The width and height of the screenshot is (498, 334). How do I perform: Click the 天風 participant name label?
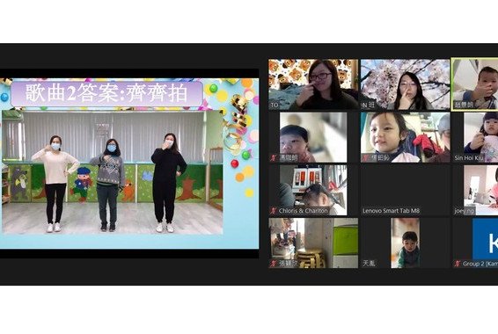click(369, 264)
